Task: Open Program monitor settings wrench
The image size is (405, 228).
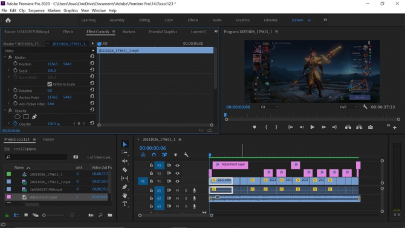Action: [364, 106]
